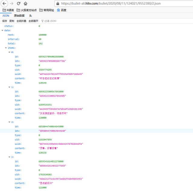Select content value of item 1
The height and width of the screenshot is (191, 193).
[53, 113]
